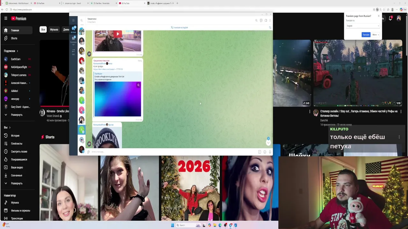Expand the Вы section chevron

[10, 128]
